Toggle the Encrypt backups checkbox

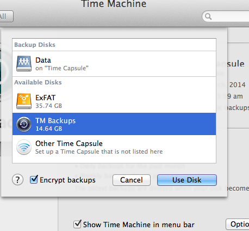34,179
